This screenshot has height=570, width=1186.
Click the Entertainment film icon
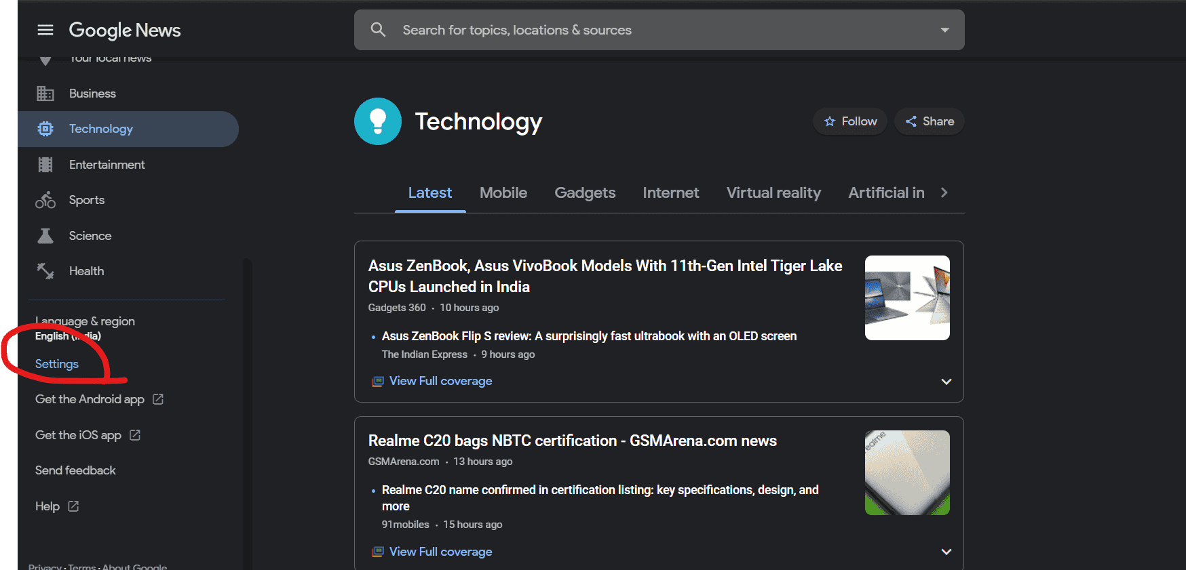[45, 165]
